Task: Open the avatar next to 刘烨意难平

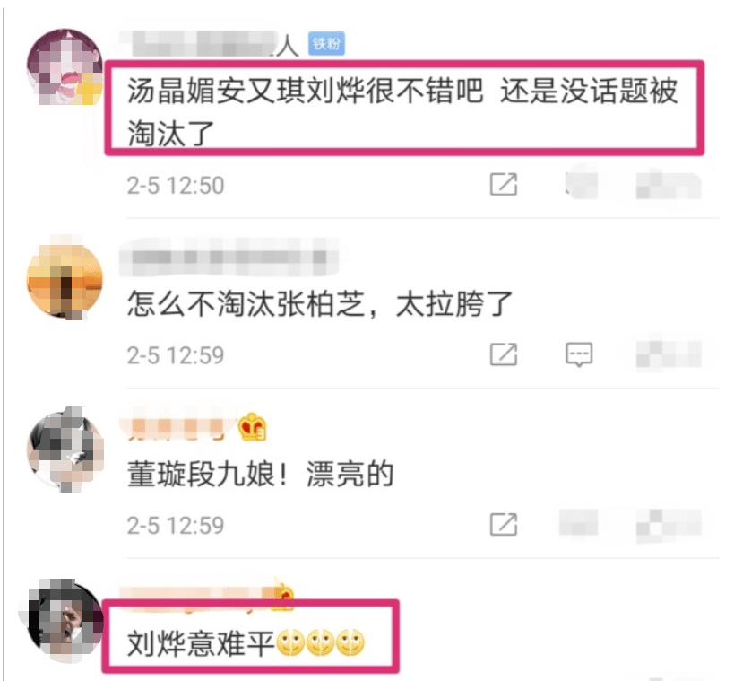Action: point(65,621)
